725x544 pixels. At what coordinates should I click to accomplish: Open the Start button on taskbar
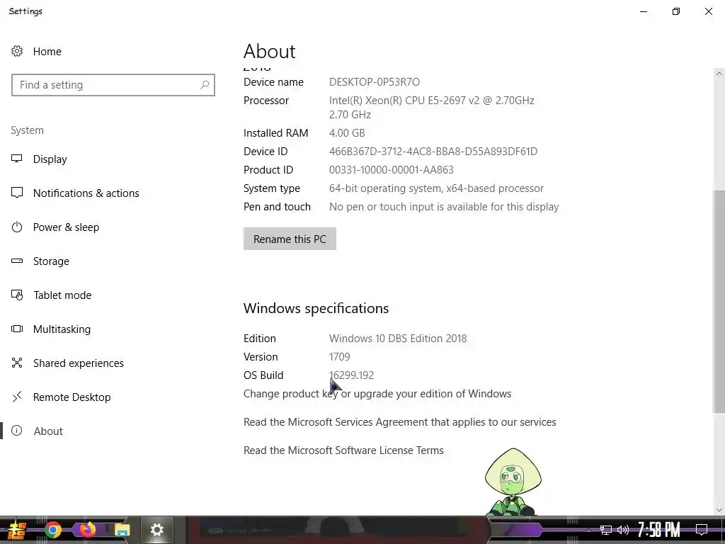pos(16,530)
